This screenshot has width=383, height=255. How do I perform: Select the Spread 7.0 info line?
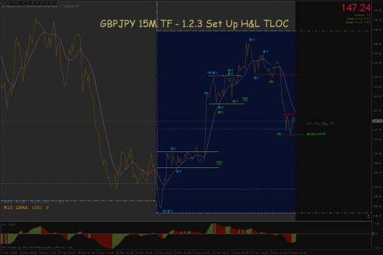point(362,15)
